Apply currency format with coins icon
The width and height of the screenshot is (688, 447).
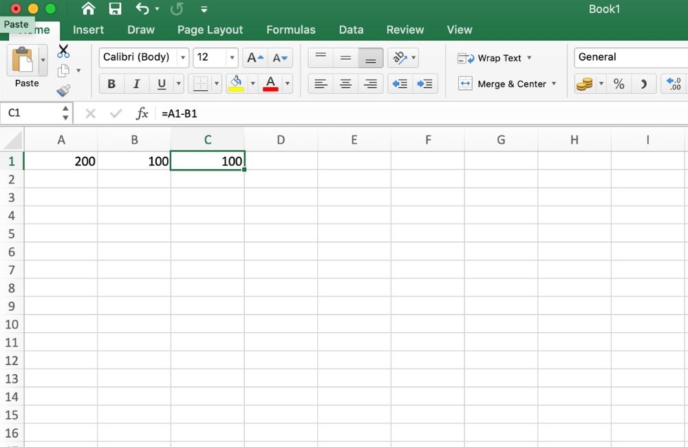click(x=584, y=84)
